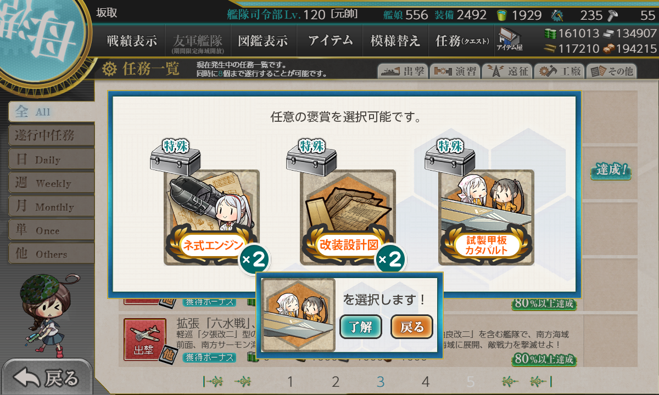Confirm selection with 了解 button
659x395 pixels.
(360, 327)
